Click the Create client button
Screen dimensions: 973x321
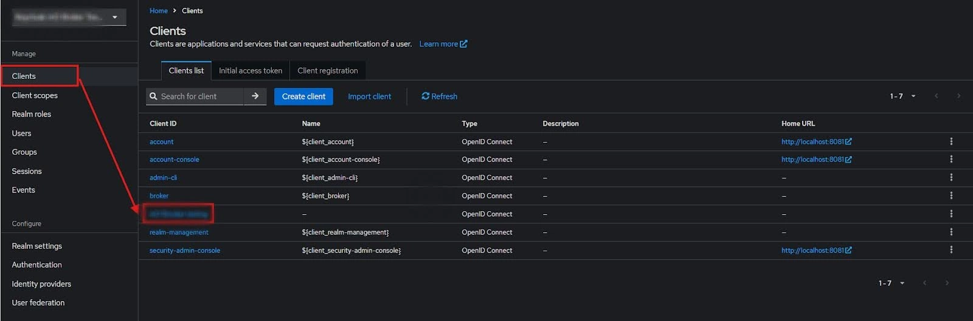(x=303, y=96)
